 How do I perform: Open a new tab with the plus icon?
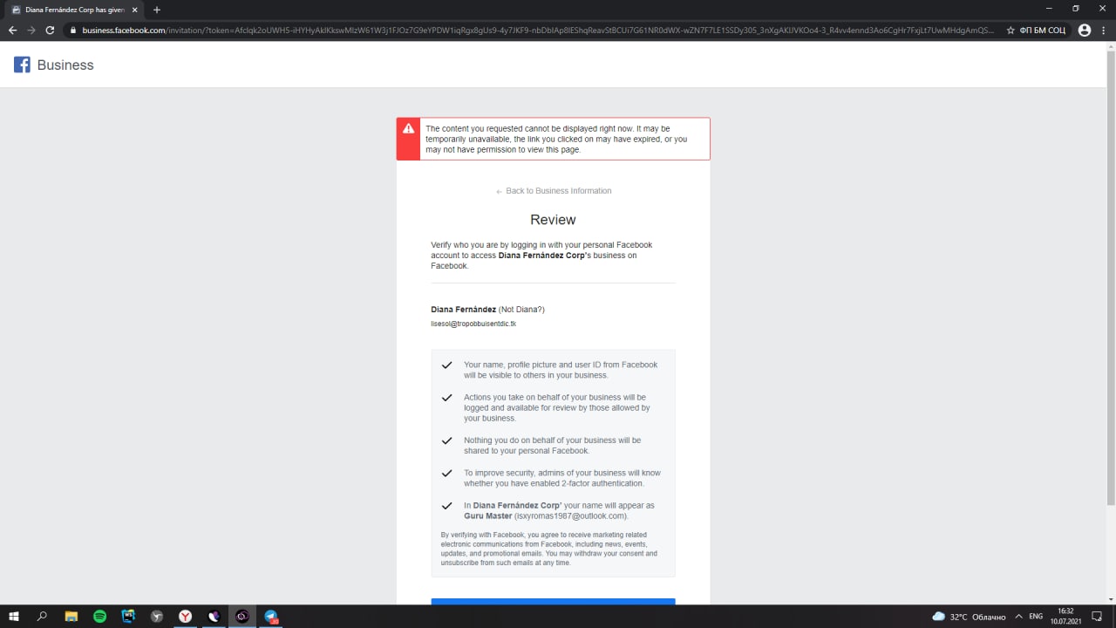coord(157,10)
